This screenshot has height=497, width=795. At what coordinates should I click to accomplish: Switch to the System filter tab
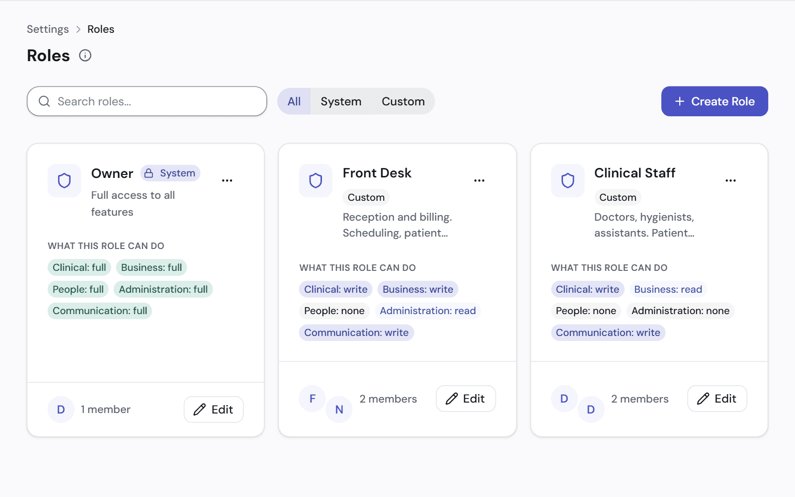[341, 101]
